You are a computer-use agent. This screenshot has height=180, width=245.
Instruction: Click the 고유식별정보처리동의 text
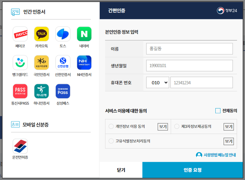[x=133, y=141]
